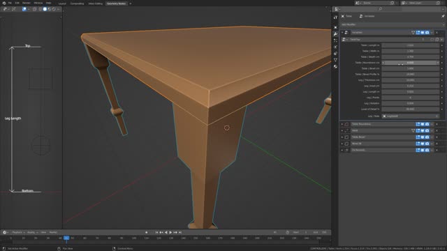Toggle render visibility of Table Roundness modifier
This screenshot has height=251, width=447.
pos(427,124)
